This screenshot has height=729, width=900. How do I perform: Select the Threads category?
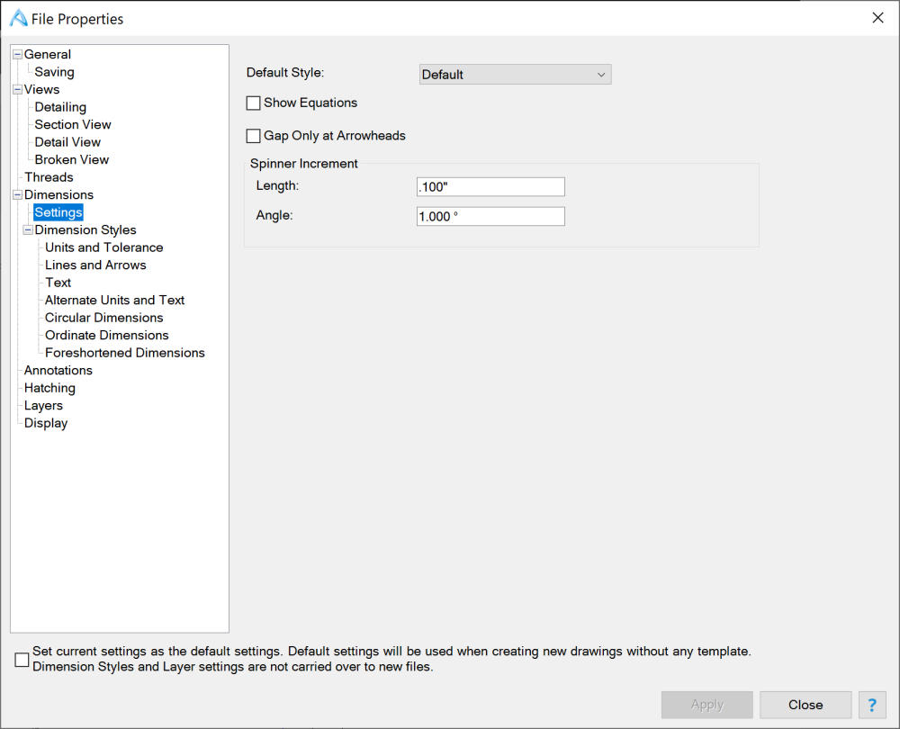49,177
